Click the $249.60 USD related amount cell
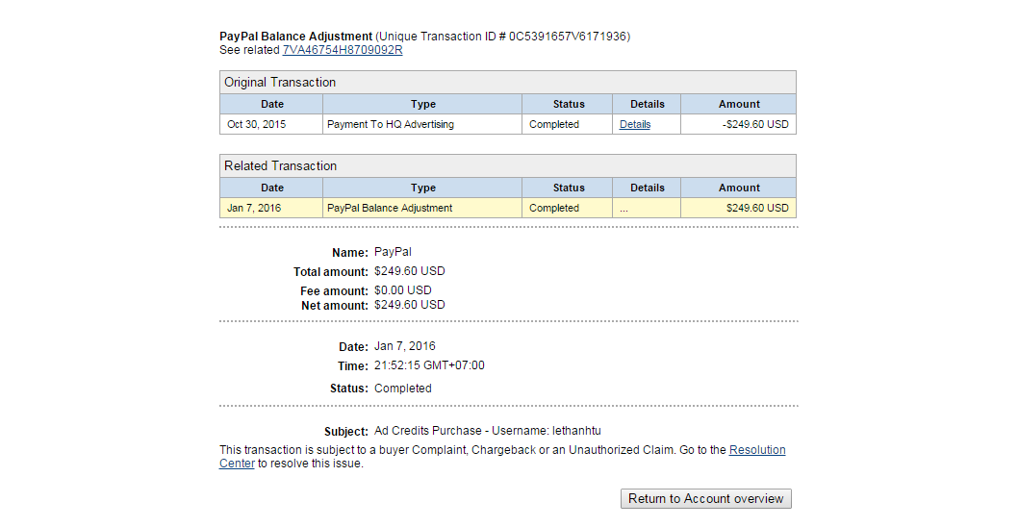1018x527 pixels. [738, 208]
